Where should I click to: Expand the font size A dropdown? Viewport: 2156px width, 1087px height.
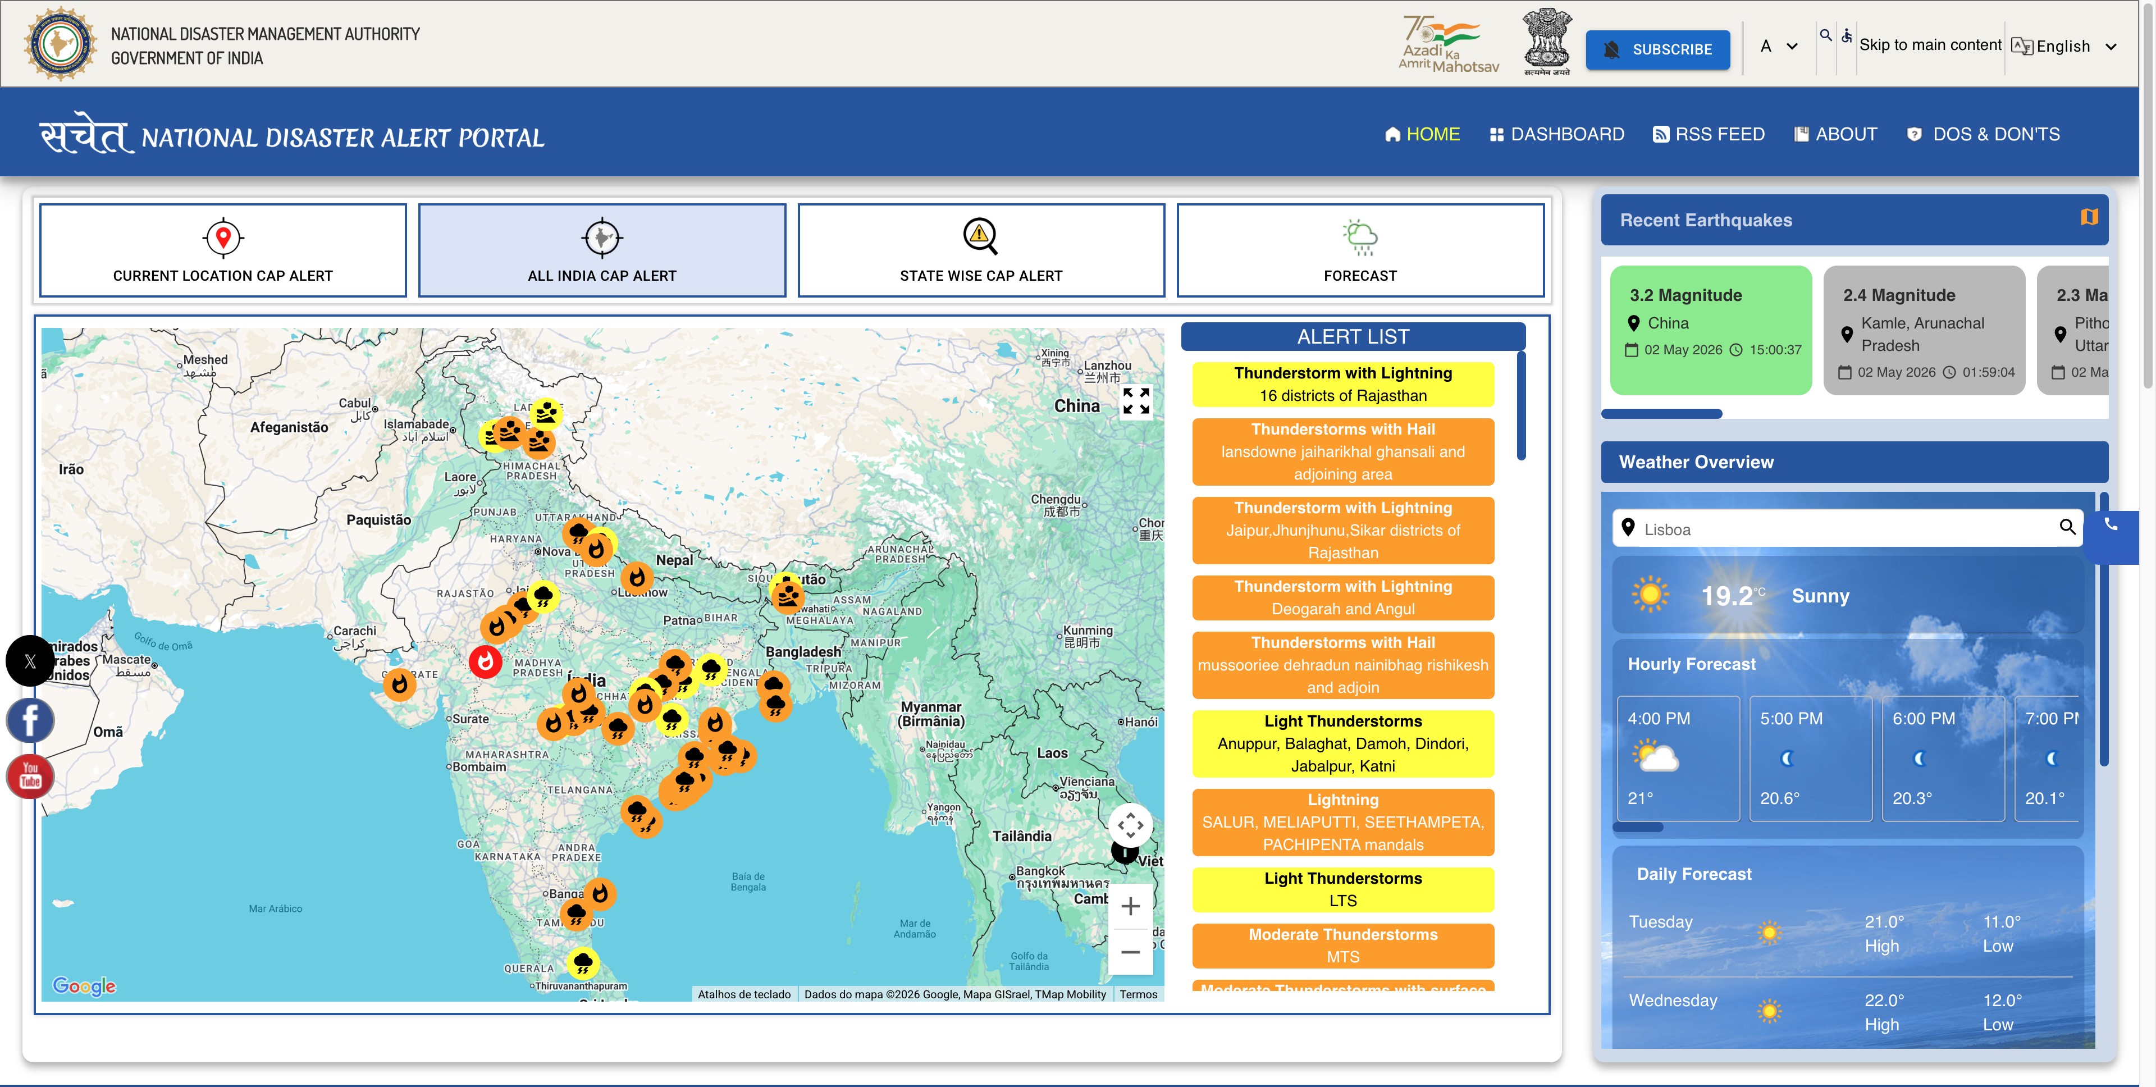[x=1779, y=46]
